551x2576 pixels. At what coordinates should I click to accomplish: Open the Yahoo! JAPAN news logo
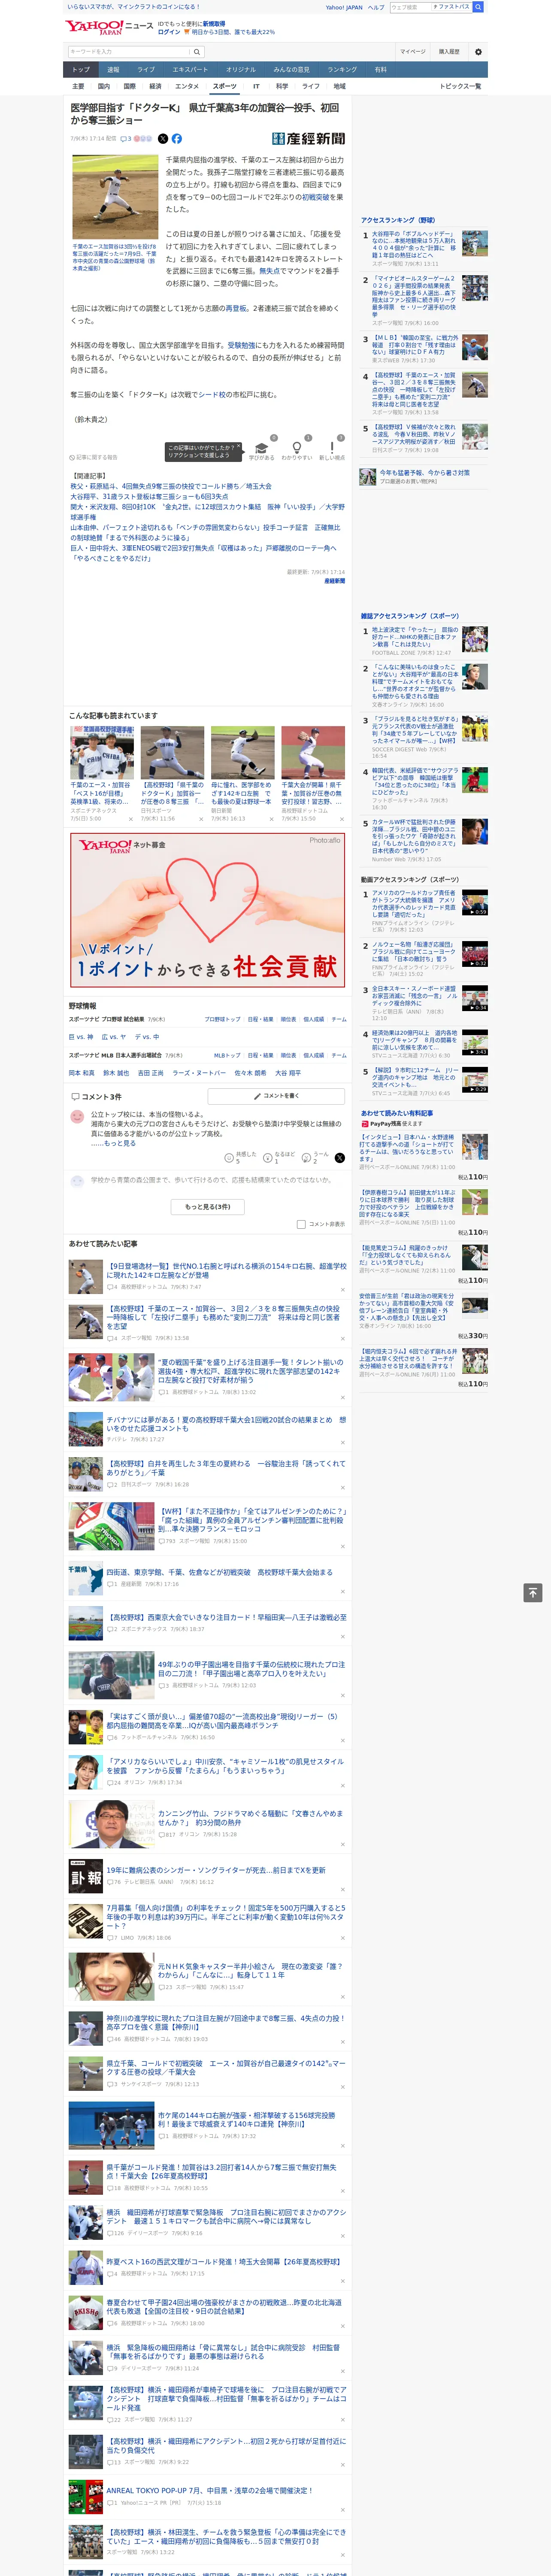coord(110,27)
